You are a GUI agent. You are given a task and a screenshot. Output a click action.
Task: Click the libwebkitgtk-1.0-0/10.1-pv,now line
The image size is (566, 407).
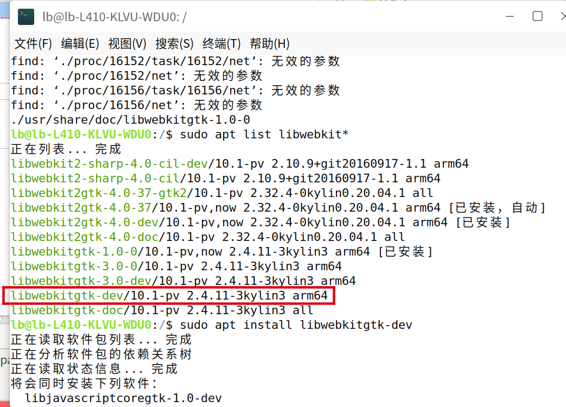click(221, 251)
